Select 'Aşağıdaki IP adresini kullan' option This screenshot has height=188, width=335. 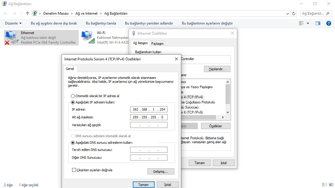(73, 103)
